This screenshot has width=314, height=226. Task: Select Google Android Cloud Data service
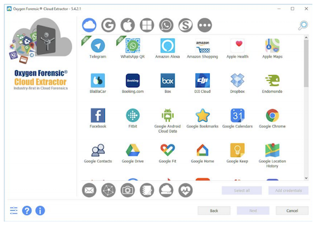168,121
